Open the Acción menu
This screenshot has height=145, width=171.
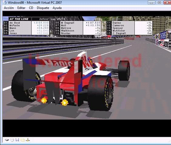coord(9,8)
